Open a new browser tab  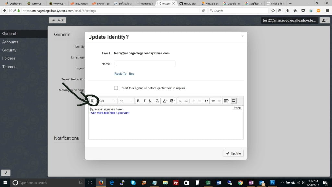point(290,3)
